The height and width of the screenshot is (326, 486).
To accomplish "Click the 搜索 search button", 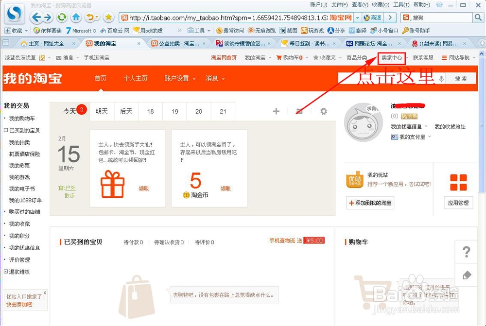I will pyautogui.click(x=461, y=79).
